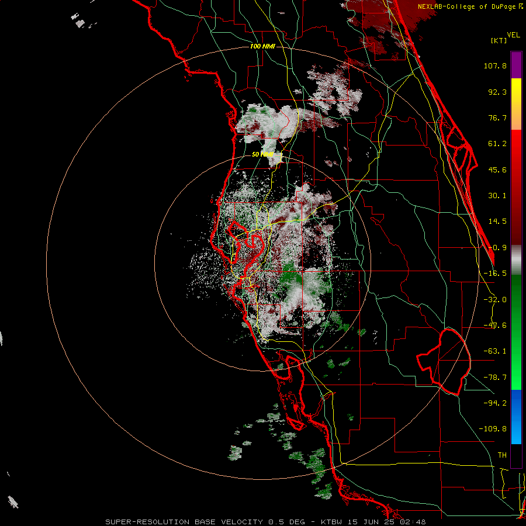Click the purple top segment of color scale
Viewport: 526px width, 526px height.
pos(516,65)
